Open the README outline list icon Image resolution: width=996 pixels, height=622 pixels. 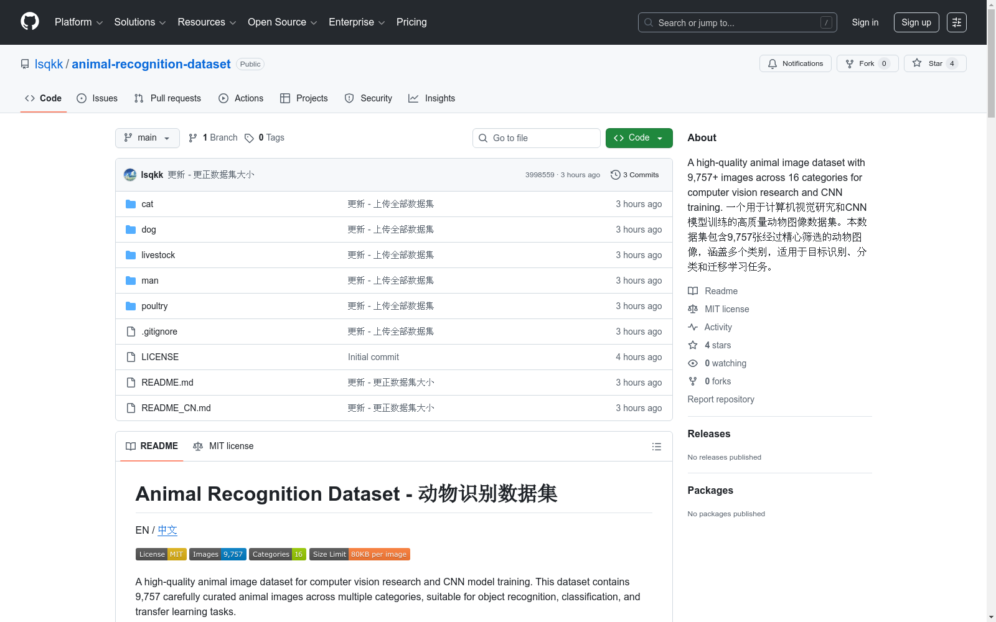click(657, 447)
